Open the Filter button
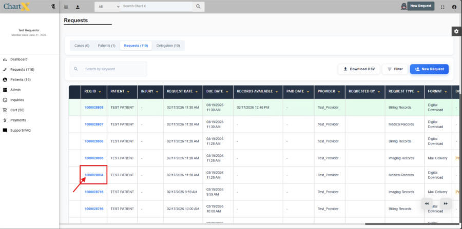The height and width of the screenshot is (229, 462). (395, 69)
